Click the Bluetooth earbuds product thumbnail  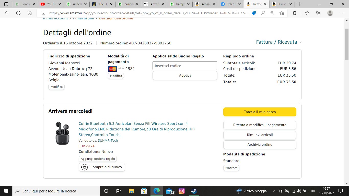(62, 133)
